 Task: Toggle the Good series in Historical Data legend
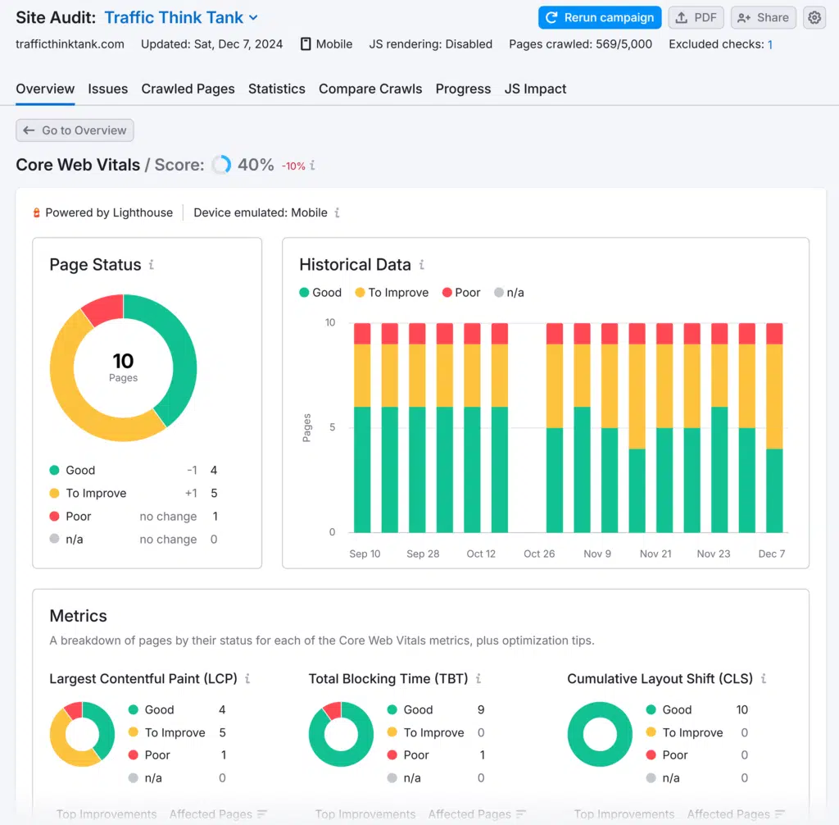click(320, 293)
